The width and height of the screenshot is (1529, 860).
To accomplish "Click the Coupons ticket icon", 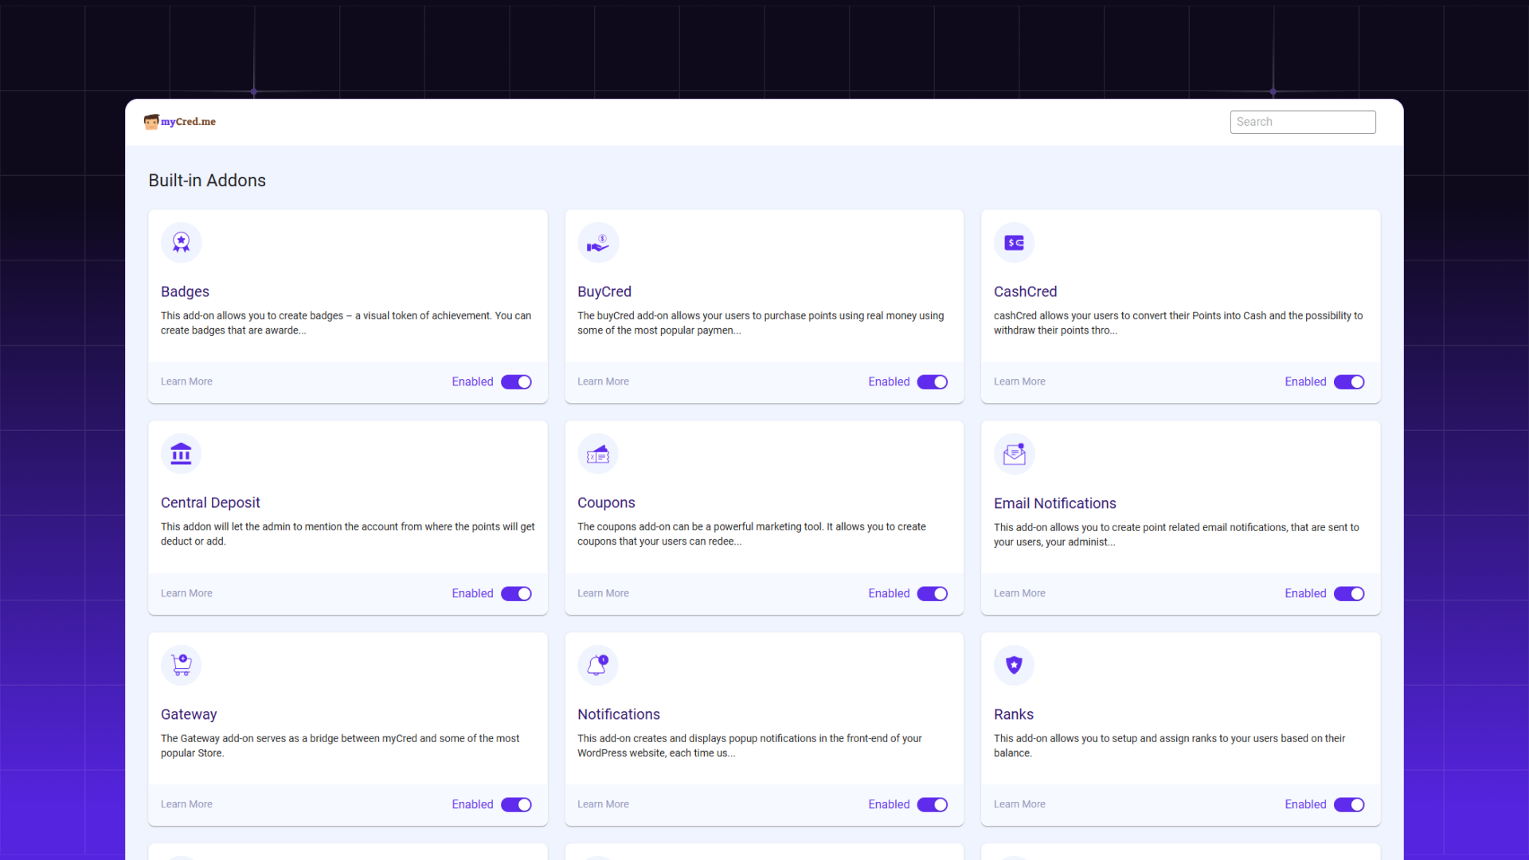I will click(x=597, y=454).
